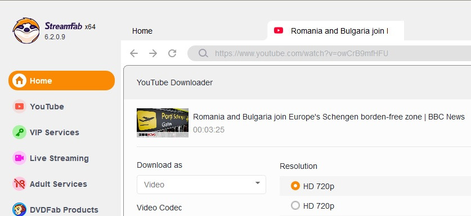
Task: Go back with the left arrow
Action: coord(134,53)
